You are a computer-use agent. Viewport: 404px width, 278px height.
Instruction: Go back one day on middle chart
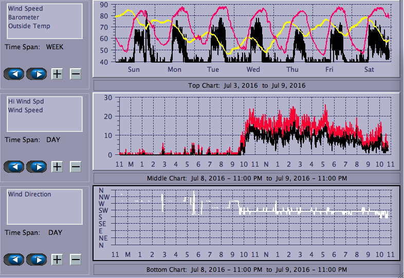(x=14, y=167)
